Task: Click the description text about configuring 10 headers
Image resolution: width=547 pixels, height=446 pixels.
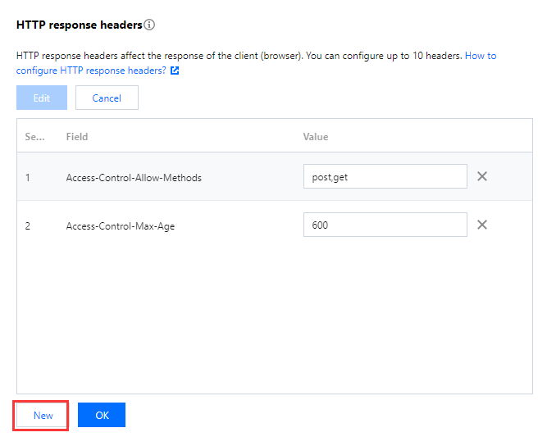Action: (238, 56)
